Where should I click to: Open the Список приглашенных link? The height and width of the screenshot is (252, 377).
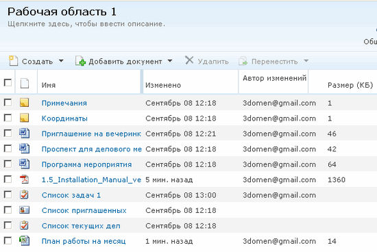point(84,210)
